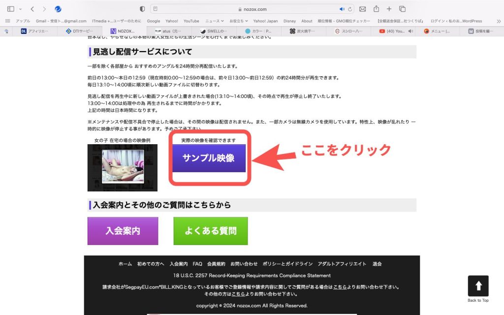Screen dimensions: 504x315
Task: Click the mail envelope toolbar icon
Action: [x=363, y=9]
